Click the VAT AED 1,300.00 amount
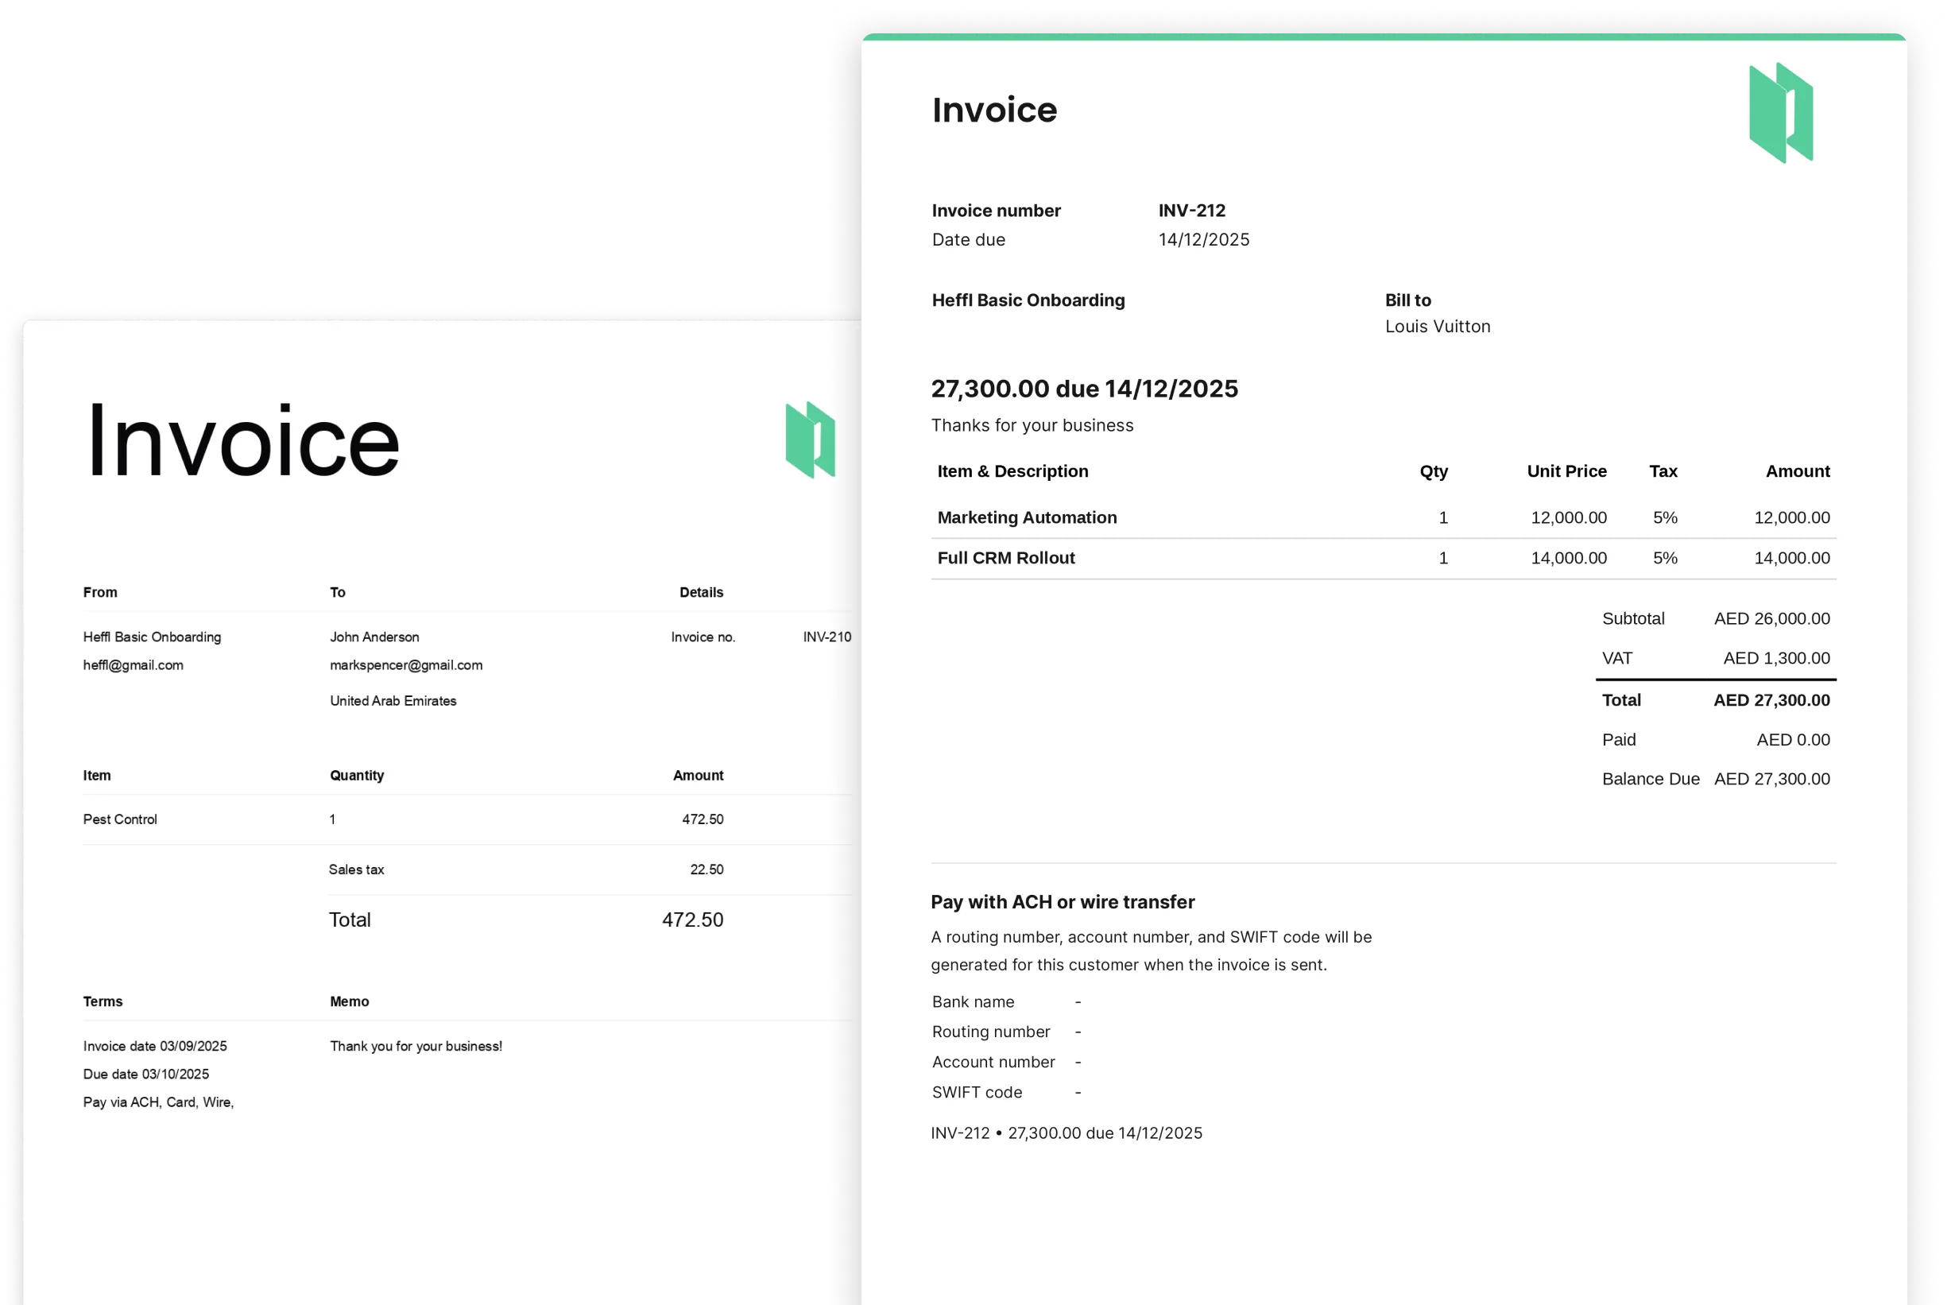The height and width of the screenshot is (1305, 1955). pyautogui.click(x=1776, y=658)
